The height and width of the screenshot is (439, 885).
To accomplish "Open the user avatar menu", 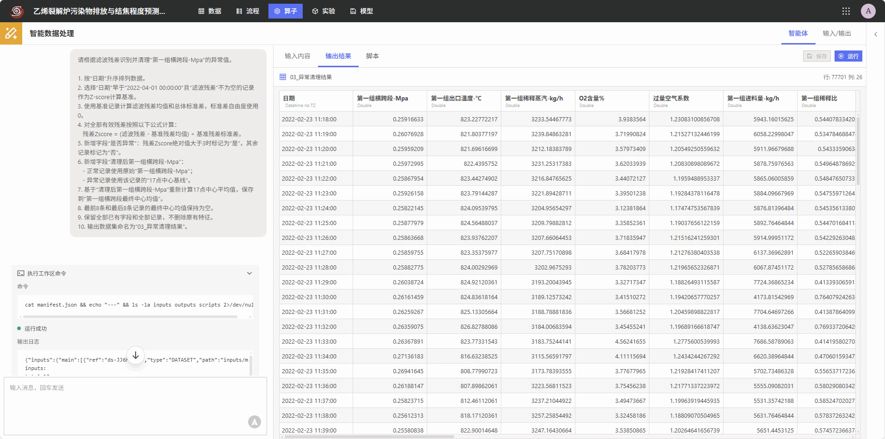I will (x=868, y=11).
